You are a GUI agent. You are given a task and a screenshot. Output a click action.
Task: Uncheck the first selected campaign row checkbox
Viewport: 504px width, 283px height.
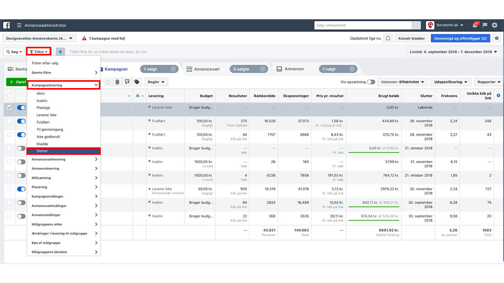[x=9, y=108]
